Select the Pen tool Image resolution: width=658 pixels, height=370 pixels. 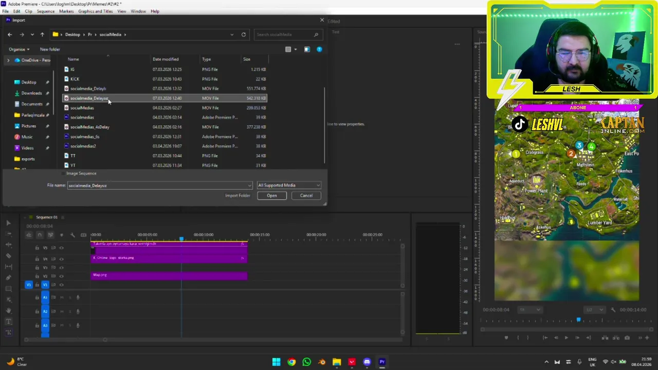click(x=8, y=277)
